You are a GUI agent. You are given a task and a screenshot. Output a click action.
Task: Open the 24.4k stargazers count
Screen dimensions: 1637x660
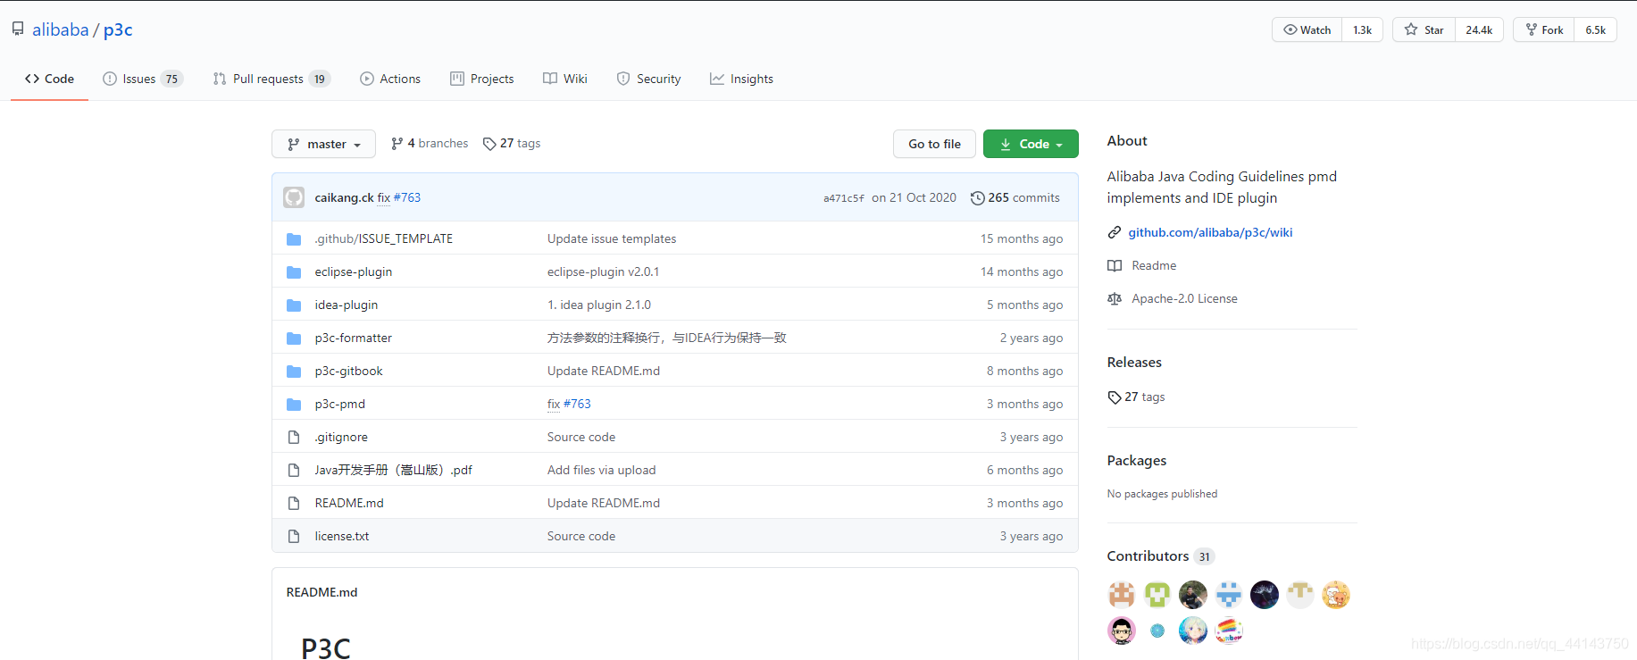coord(1479,29)
